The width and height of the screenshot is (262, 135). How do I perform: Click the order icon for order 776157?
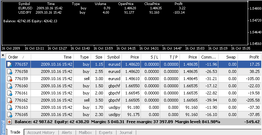[x=10, y=64]
